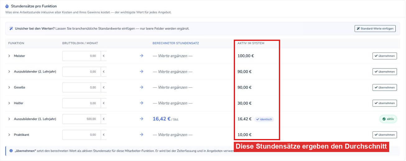The image size is (406, 161).
Task: Expand the Geselle row chevron
Action: (x=9, y=87)
